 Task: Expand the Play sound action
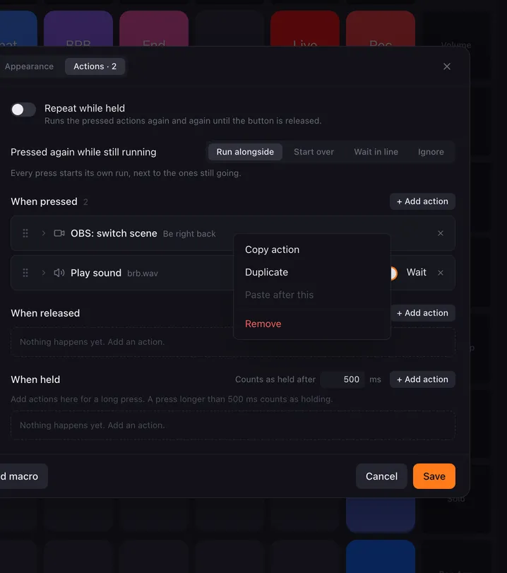[44, 273]
